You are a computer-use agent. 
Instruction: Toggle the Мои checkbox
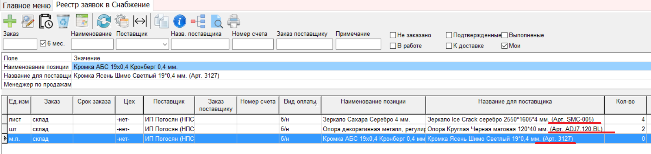tap(504, 46)
